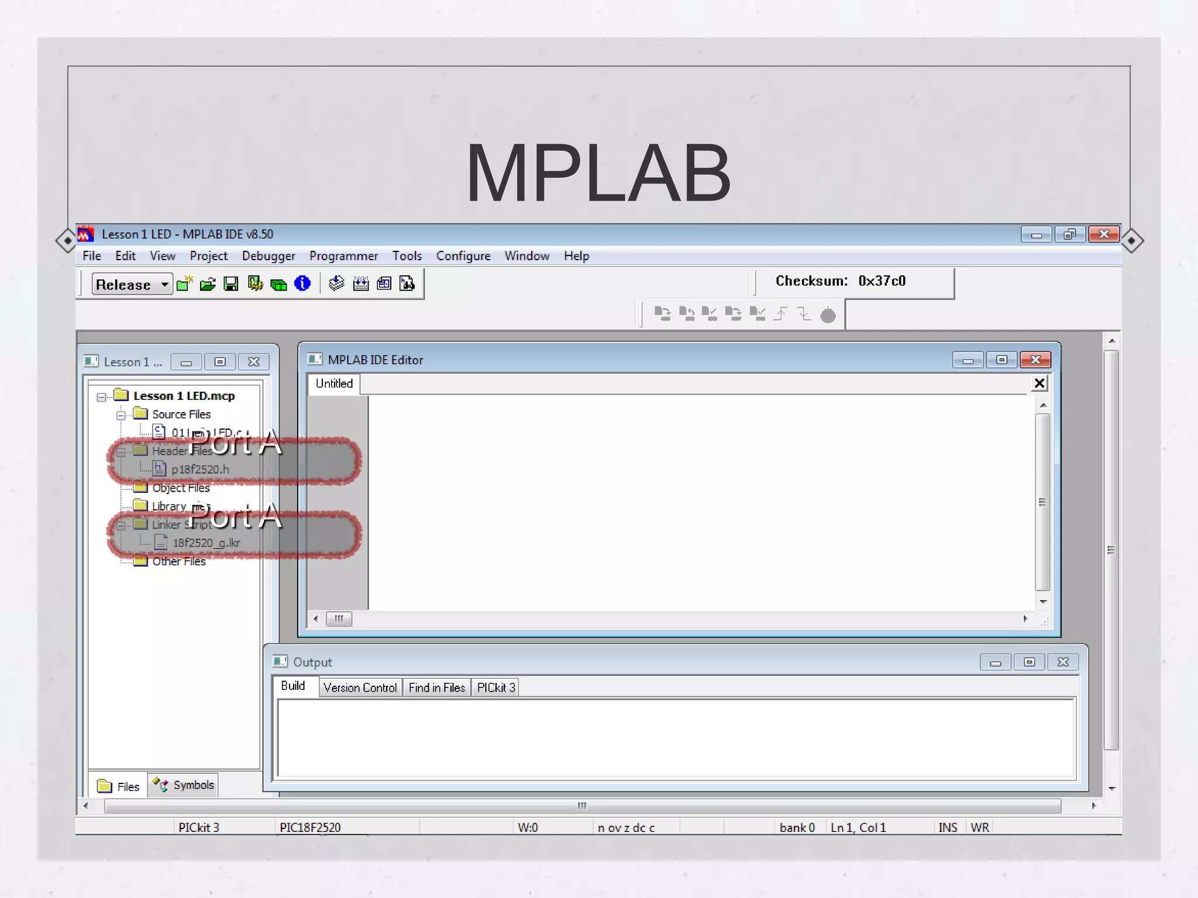This screenshot has width=1198, height=898.
Task: Click the up-arrow Release from Reset programmer icon
Action: pyautogui.click(x=780, y=314)
